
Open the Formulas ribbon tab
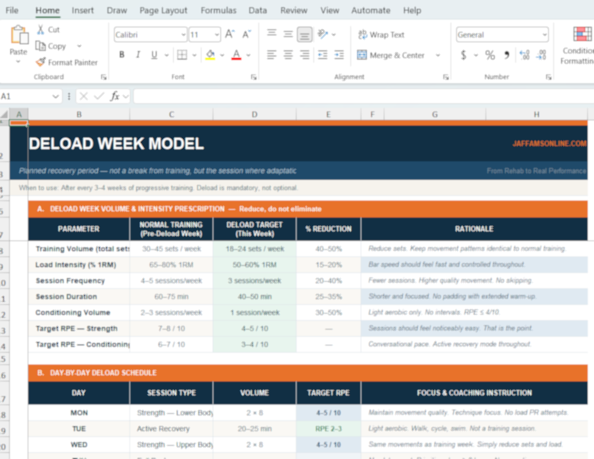[218, 10]
